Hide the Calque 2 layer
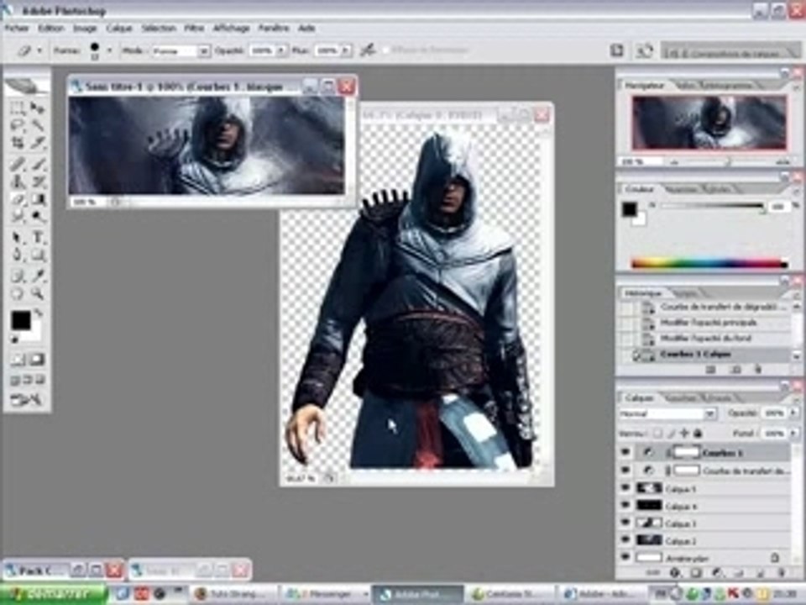This screenshot has height=605, width=806. click(x=625, y=540)
